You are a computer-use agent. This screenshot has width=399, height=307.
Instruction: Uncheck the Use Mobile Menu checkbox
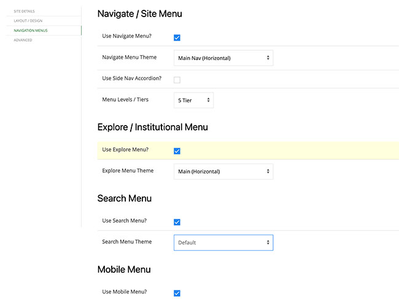(177, 293)
